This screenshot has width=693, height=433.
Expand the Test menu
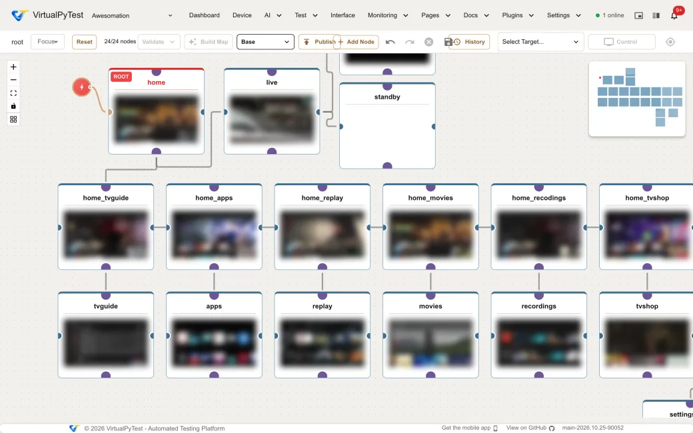coord(306,15)
